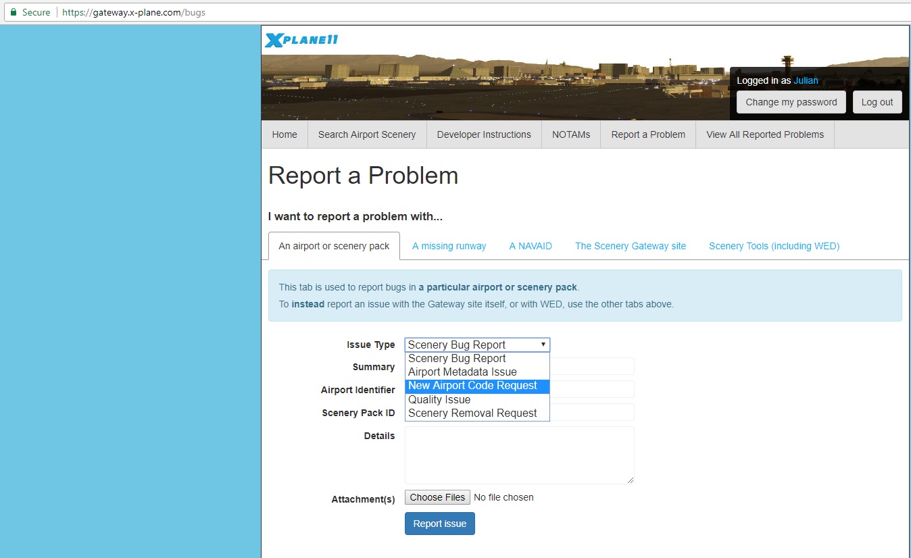Select New Airport Code Request option

tap(472, 386)
